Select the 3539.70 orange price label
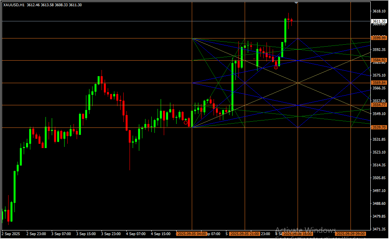 coord(378,127)
